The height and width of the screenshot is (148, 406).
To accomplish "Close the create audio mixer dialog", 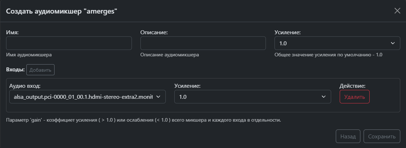I will (397, 11).
